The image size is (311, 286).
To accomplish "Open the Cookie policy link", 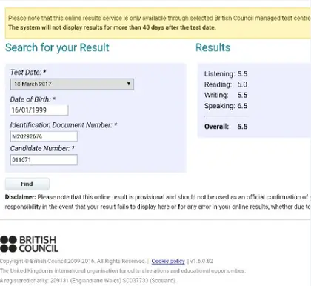I will (x=168, y=261).
